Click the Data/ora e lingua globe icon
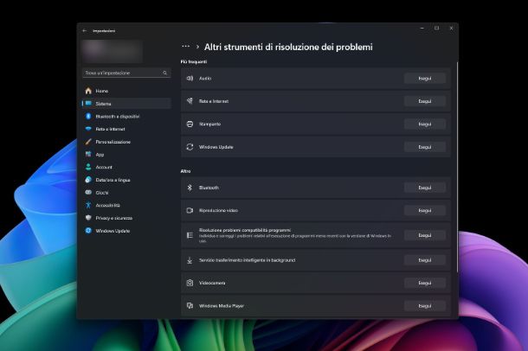The width and height of the screenshot is (528, 351). click(x=88, y=180)
